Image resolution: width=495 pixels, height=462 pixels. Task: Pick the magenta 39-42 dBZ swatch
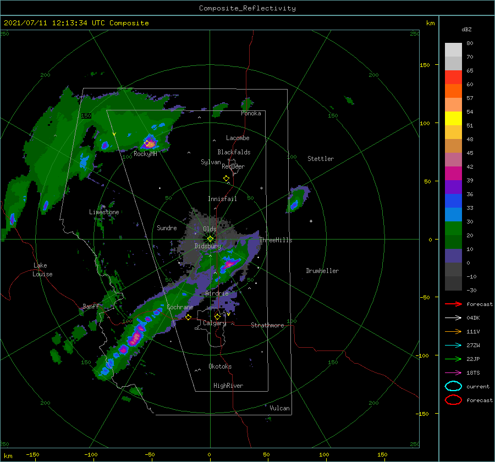(453, 174)
